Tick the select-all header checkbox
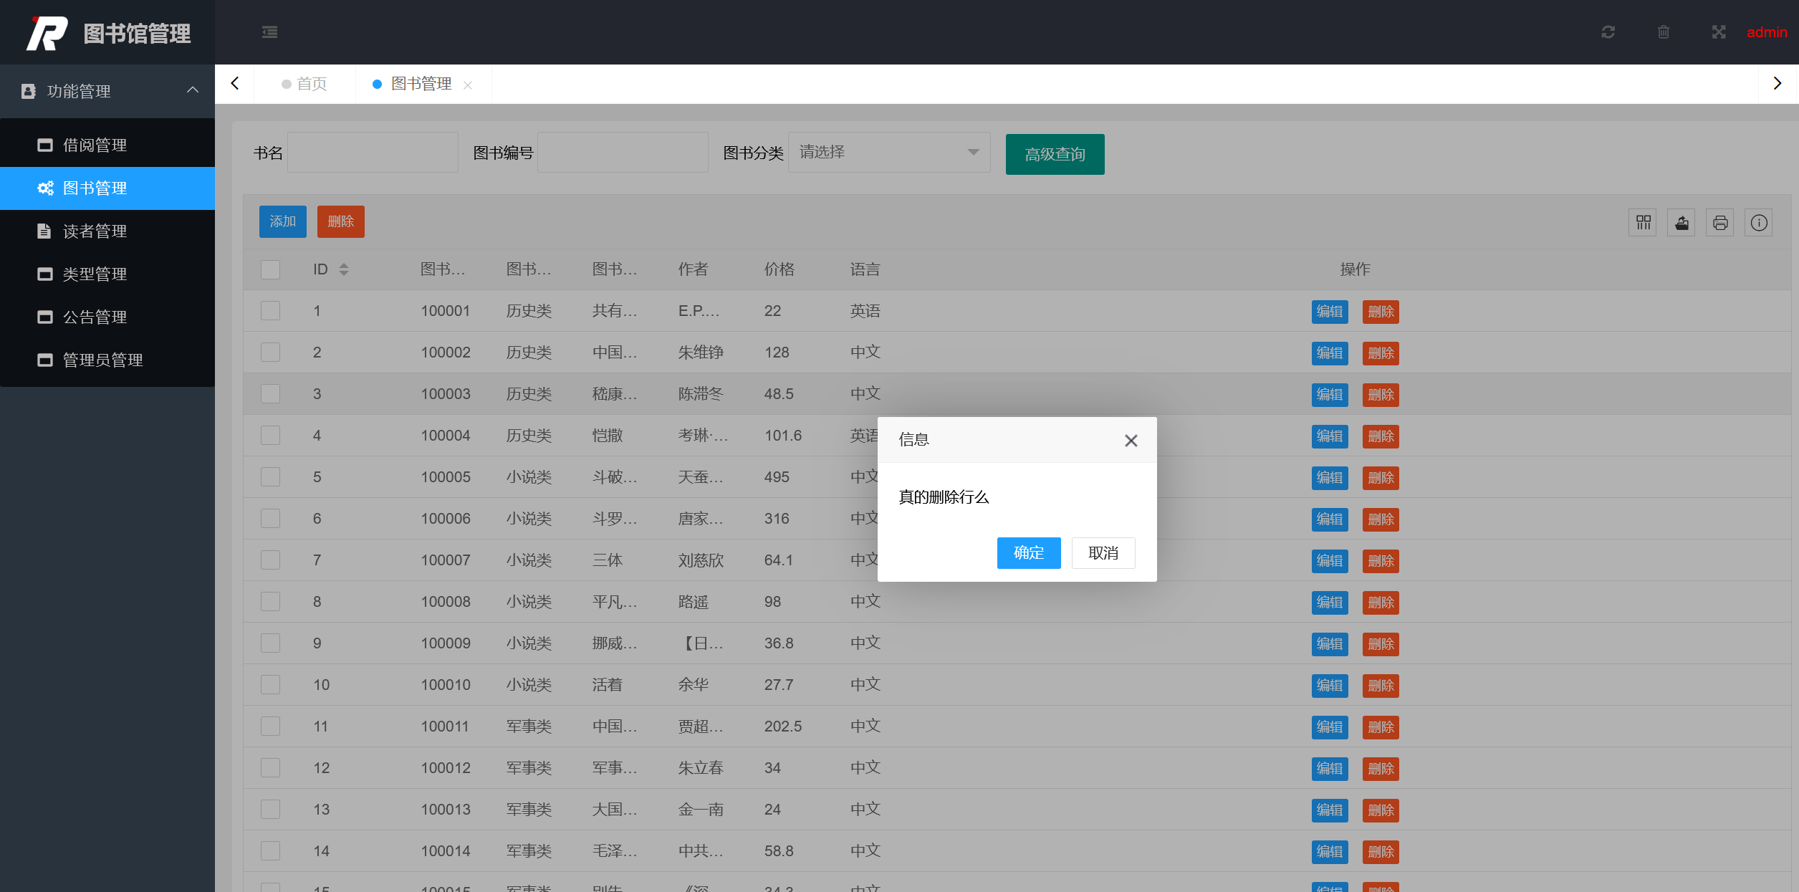Image resolution: width=1799 pixels, height=892 pixels. point(270,269)
